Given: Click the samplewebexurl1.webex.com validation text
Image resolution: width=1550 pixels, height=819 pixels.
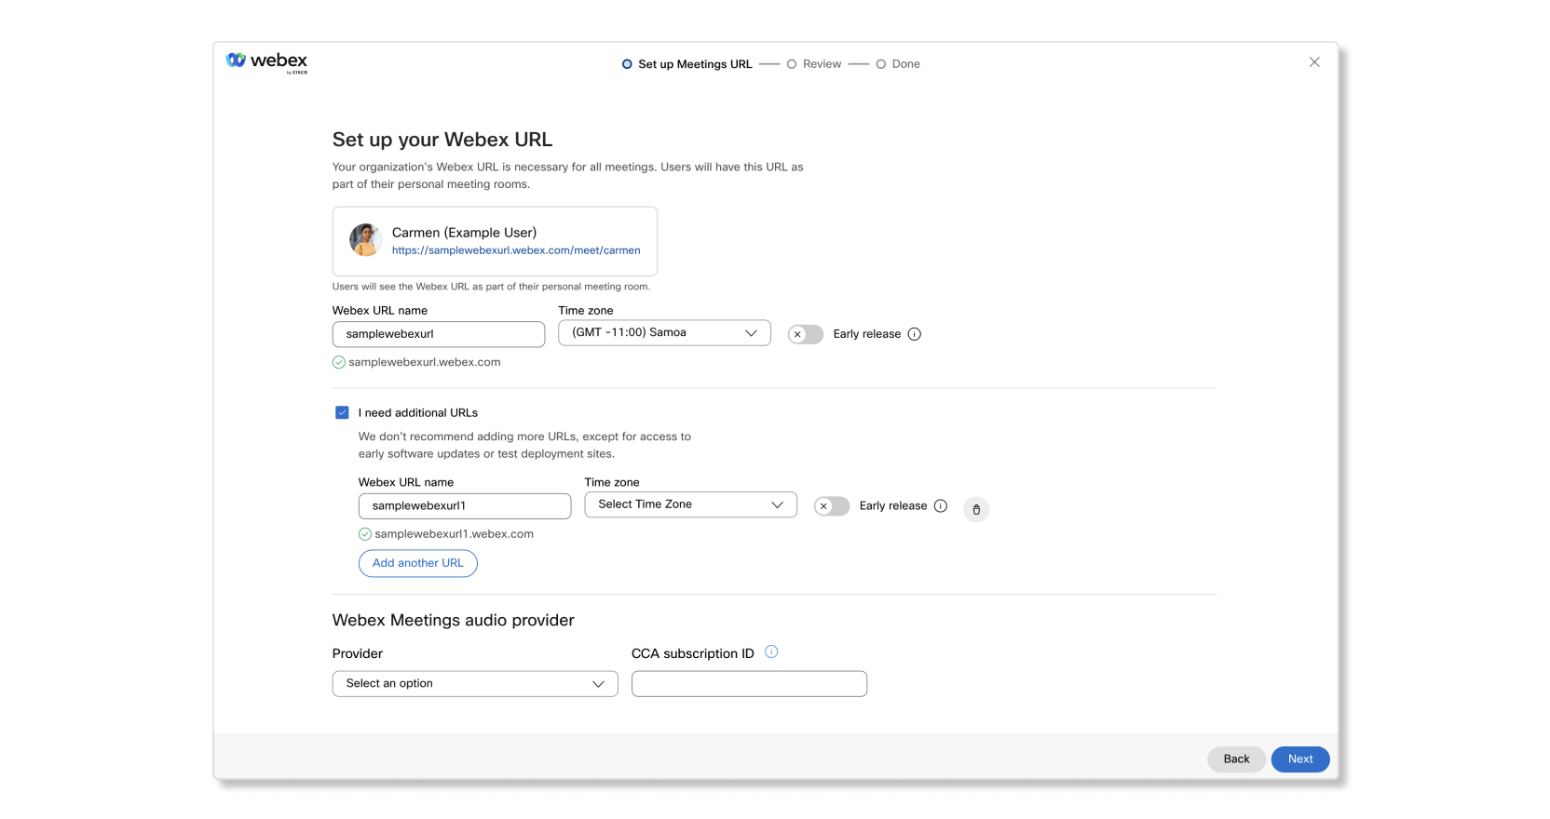Looking at the screenshot, I should point(455,534).
